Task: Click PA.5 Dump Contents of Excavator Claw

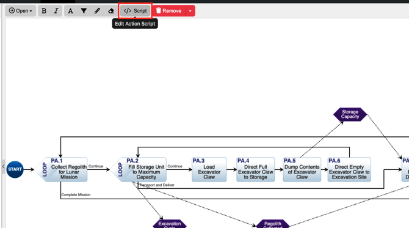Action: pyautogui.click(x=302, y=169)
